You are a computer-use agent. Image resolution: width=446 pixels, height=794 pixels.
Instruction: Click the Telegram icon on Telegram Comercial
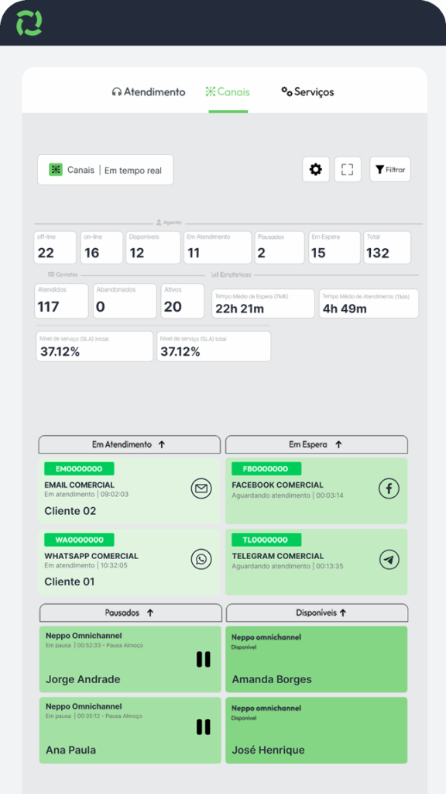pos(389,560)
